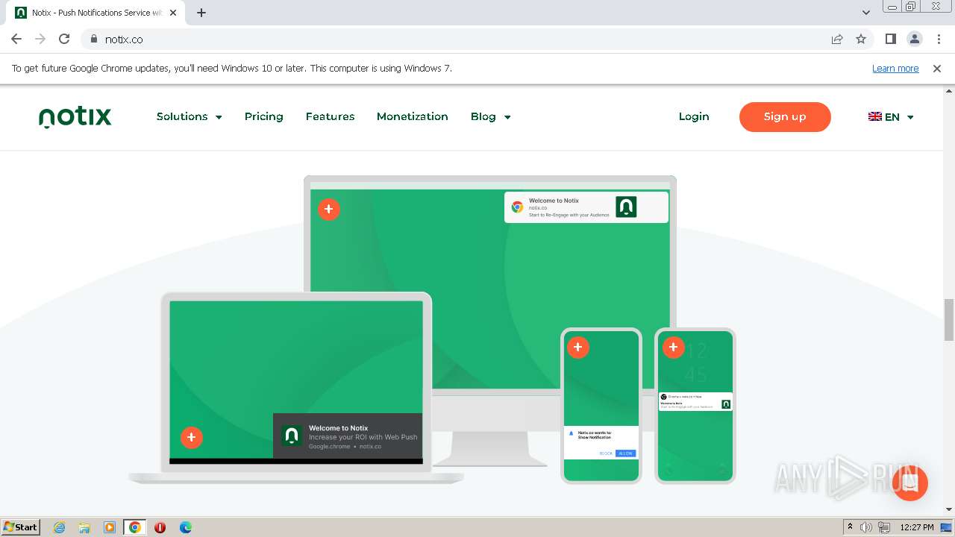Bookmark this tab with star icon

[x=861, y=40]
